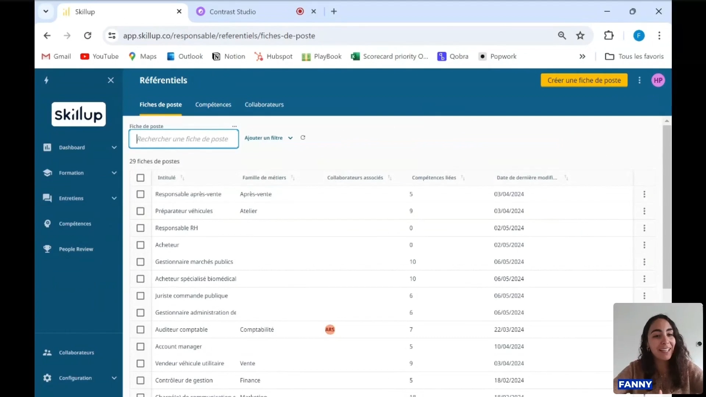Screen dimensions: 706x397
Task: Open the Hubspot bookmark
Action: (x=274, y=56)
